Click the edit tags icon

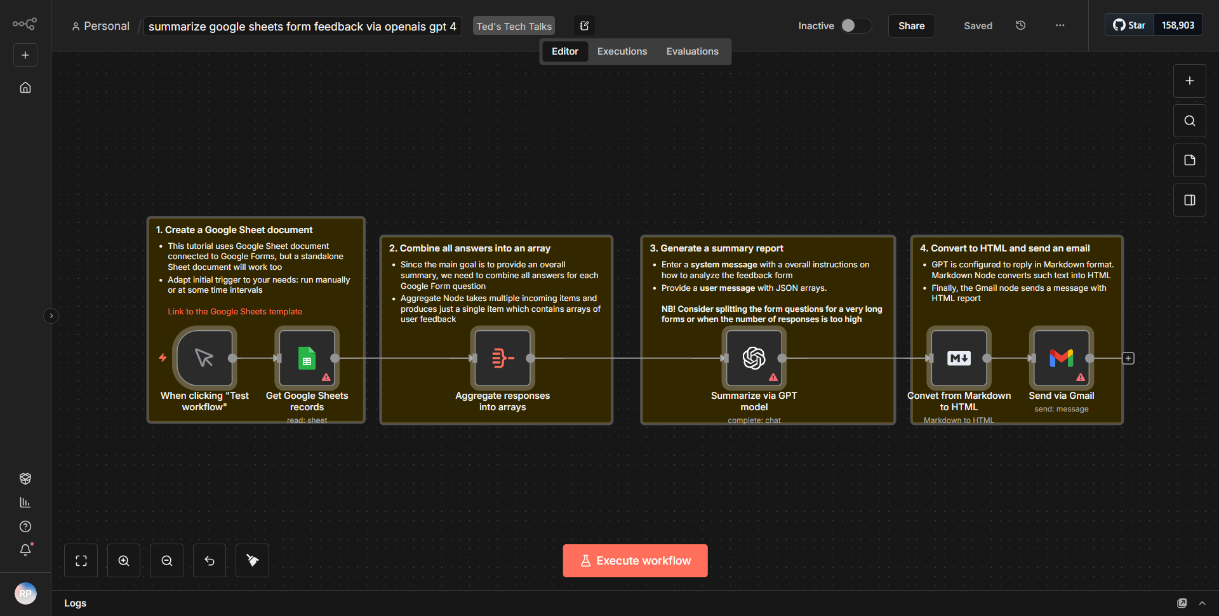pos(584,26)
